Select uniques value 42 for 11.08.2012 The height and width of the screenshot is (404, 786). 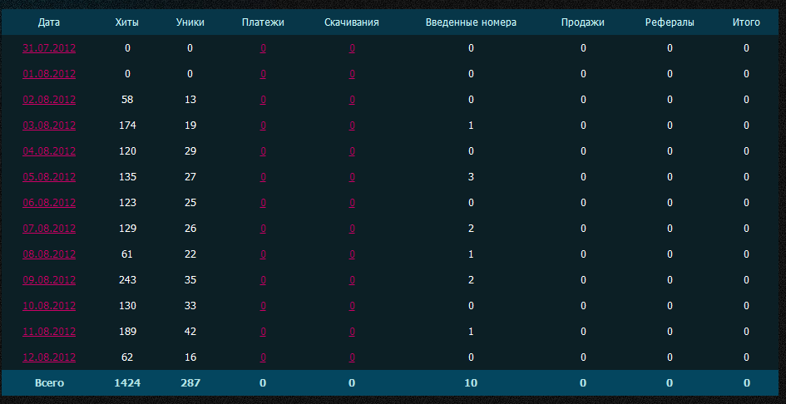click(x=190, y=332)
